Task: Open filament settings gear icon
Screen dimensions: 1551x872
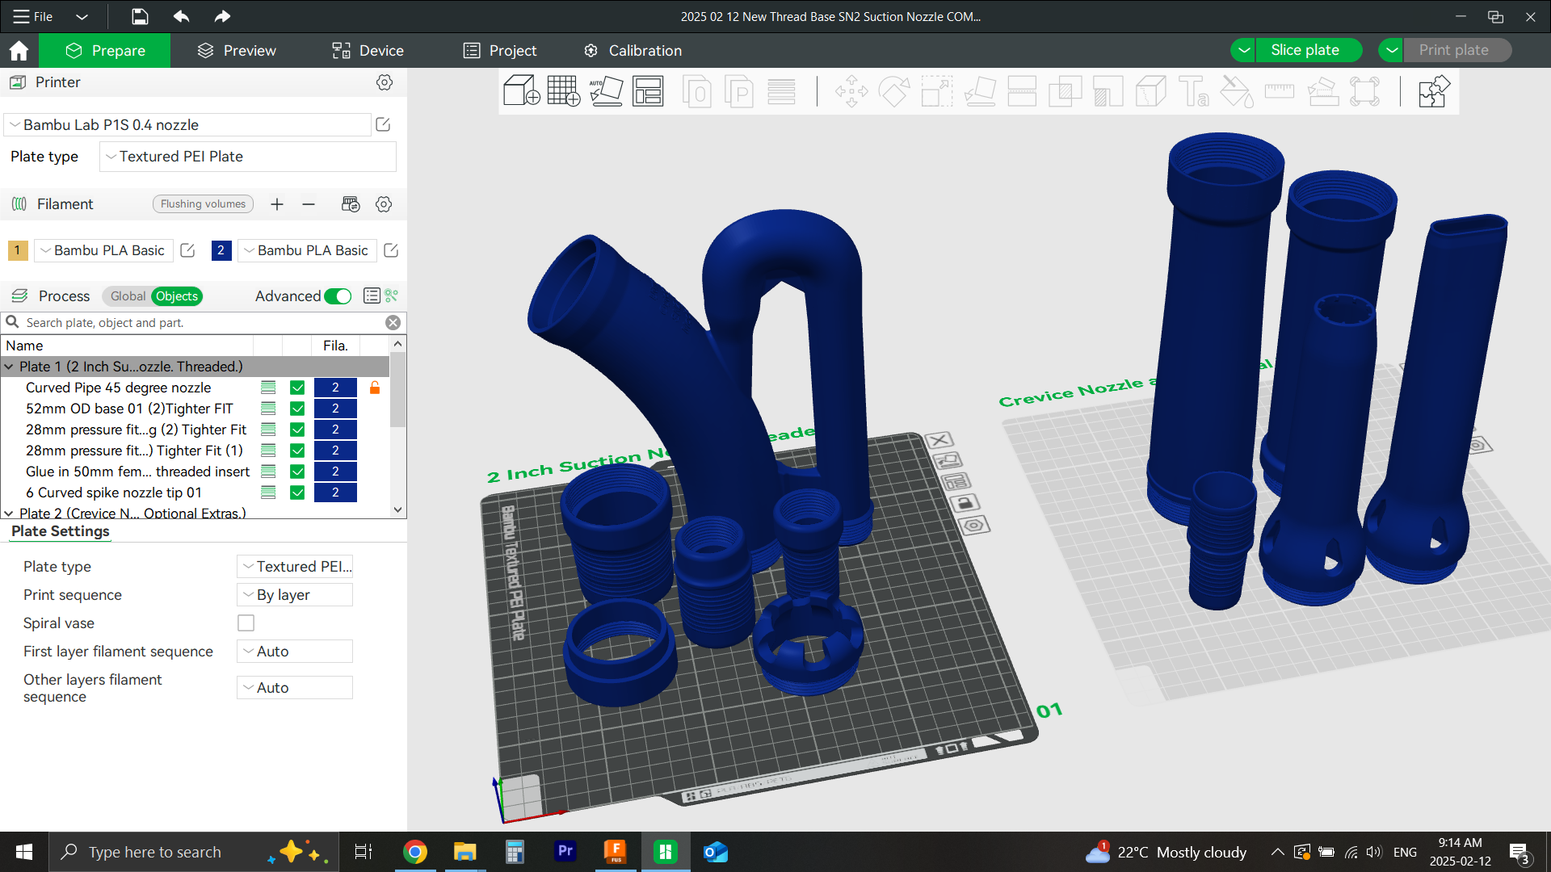Action: (384, 204)
